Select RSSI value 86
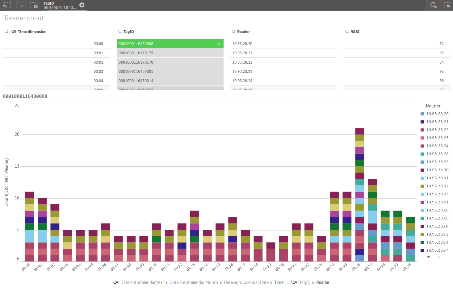The image size is (453, 288). [x=397, y=81]
